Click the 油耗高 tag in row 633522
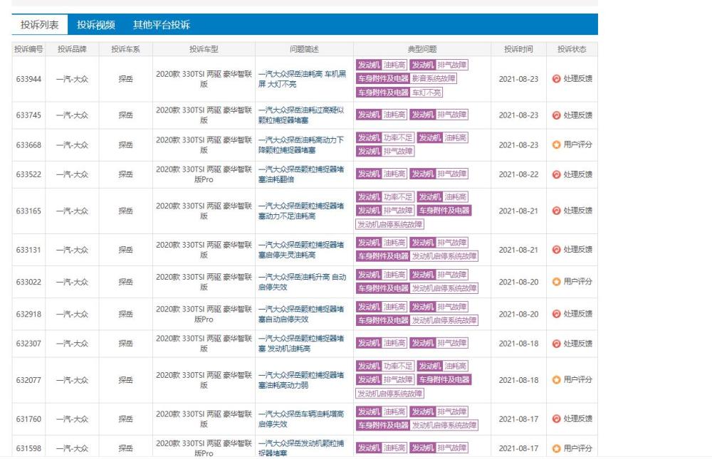 394,174
